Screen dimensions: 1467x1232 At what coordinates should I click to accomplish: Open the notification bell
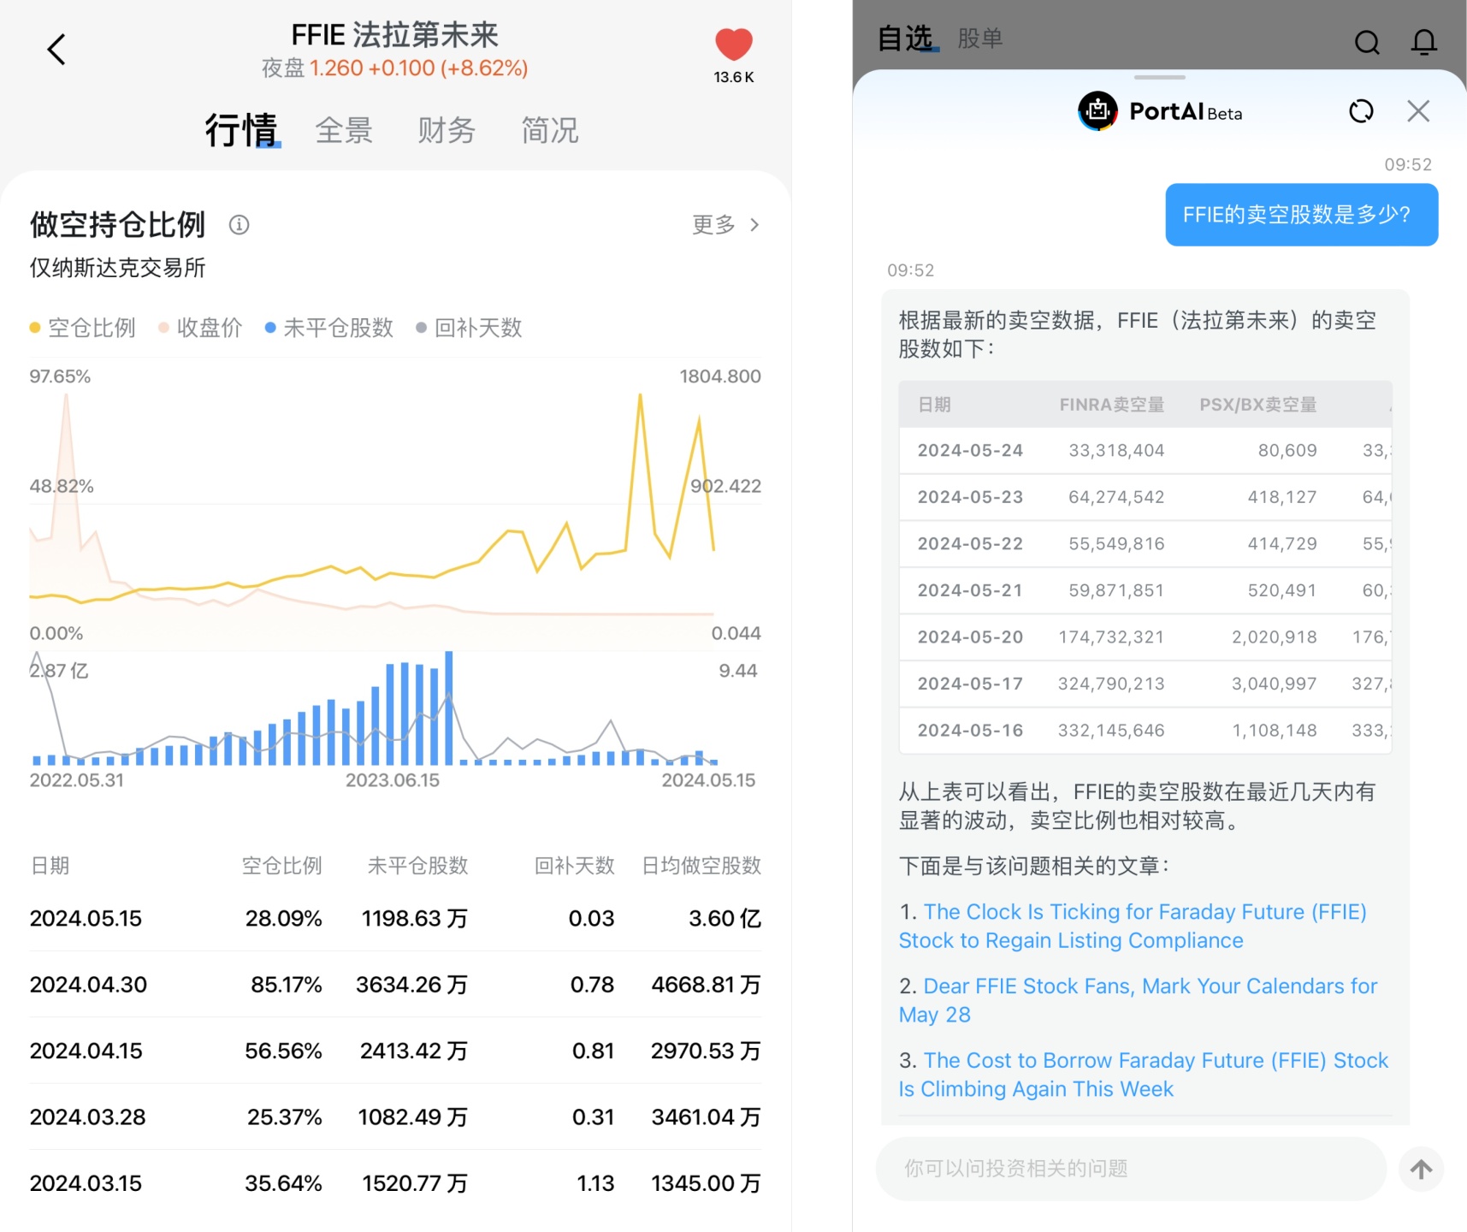[1423, 42]
